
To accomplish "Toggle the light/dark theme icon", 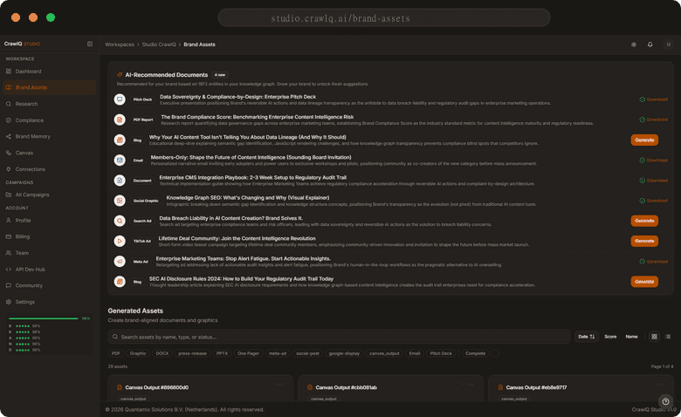I will click(x=634, y=44).
